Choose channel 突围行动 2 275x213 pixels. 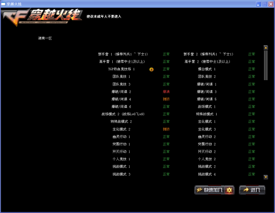point(207,144)
